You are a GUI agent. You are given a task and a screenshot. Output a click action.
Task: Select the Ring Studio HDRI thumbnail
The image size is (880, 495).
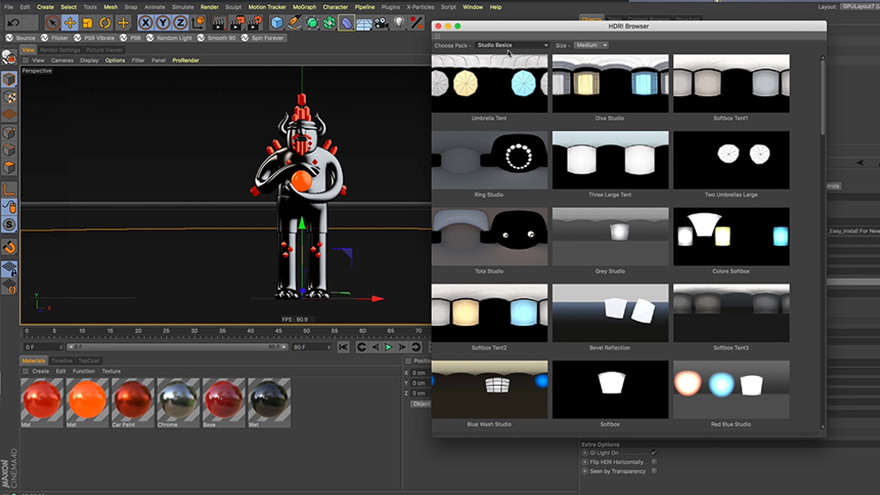pyautogui.click(x=490, y=160)
